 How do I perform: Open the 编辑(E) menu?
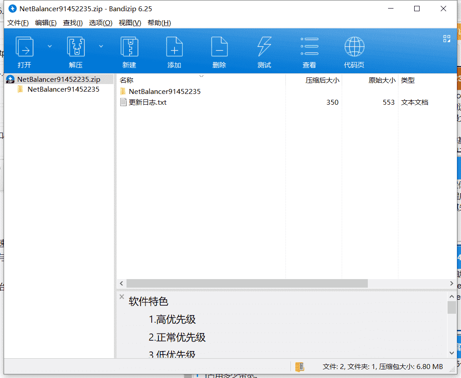pos(46,23)
